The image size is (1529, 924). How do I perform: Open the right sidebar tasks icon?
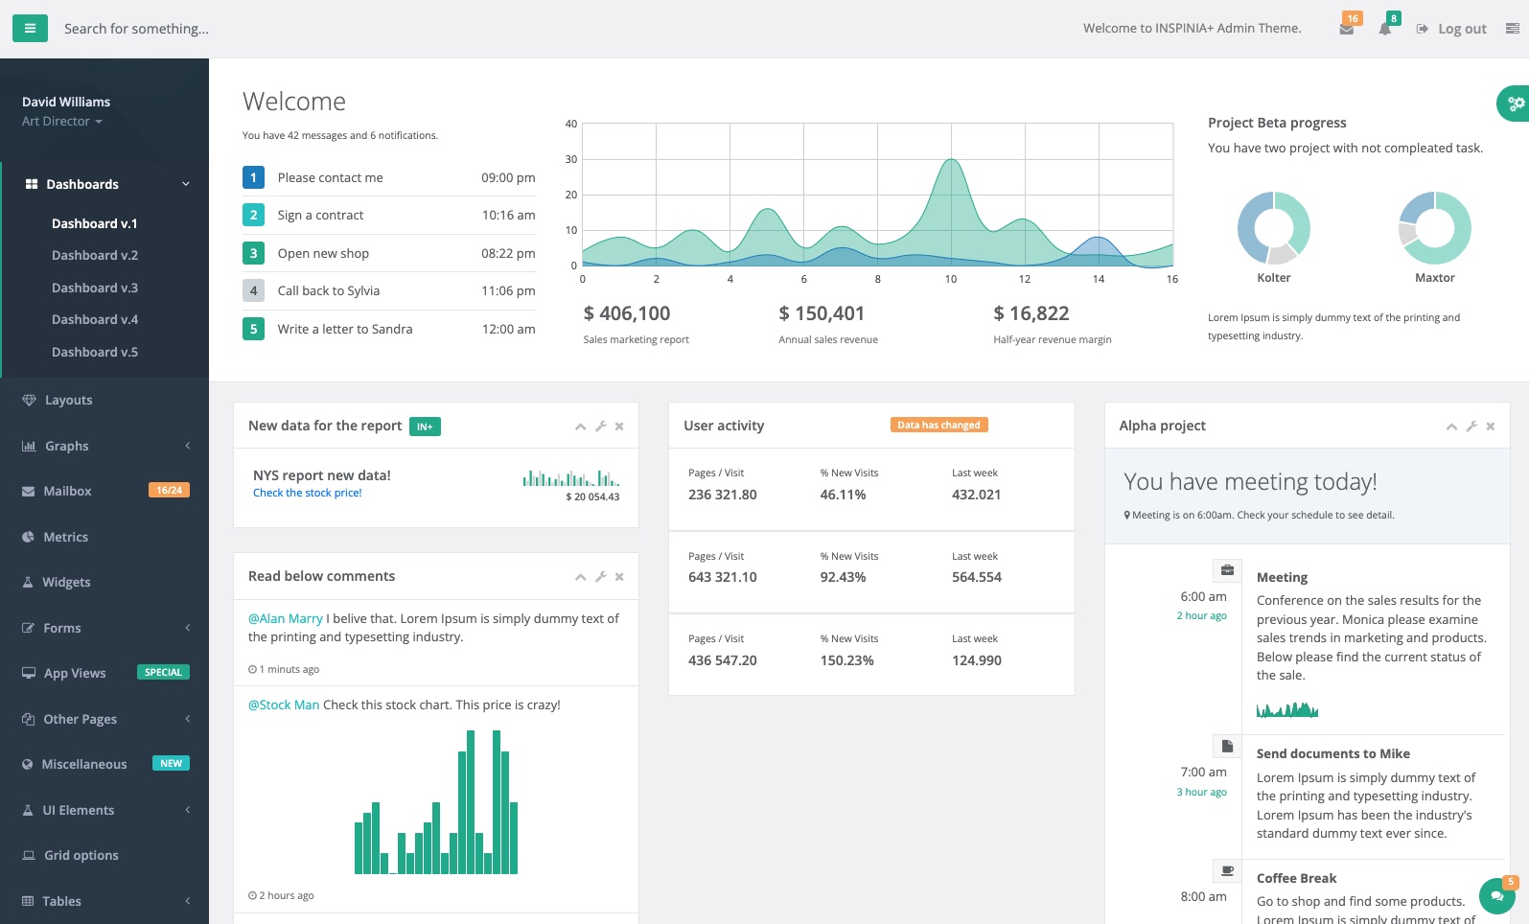pyautogui.click(x=1512, y=29)
